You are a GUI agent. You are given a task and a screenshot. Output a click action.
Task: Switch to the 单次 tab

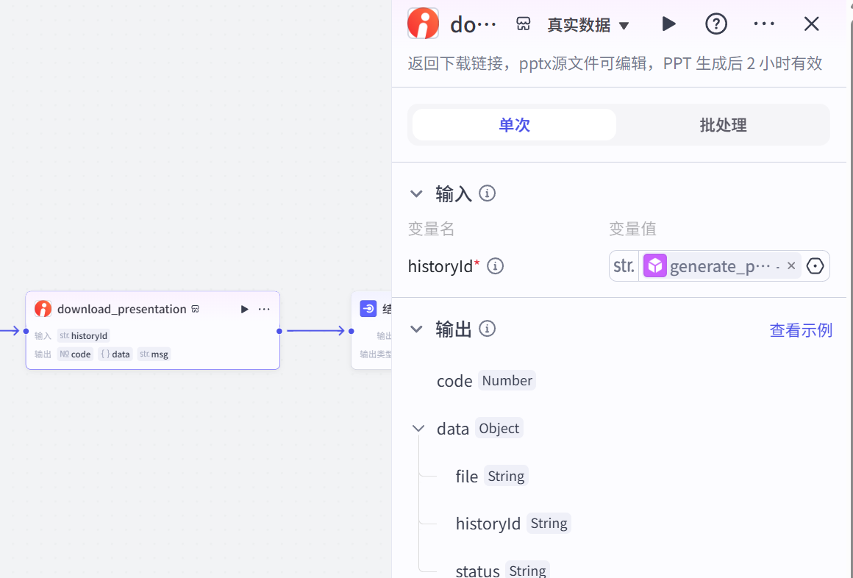pos(514,125)
